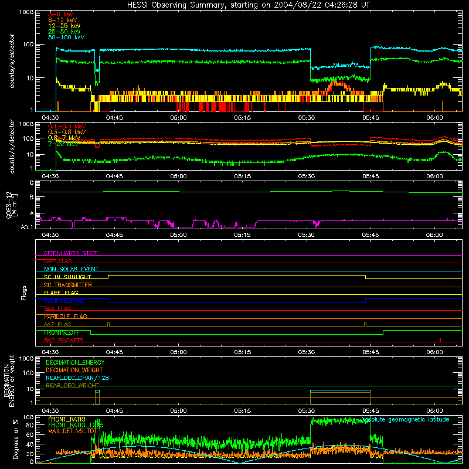This screenshot has height=469, width=469.
Task: Click the 0.1-0.3 MeV legend label
Action: click(67, 126)
